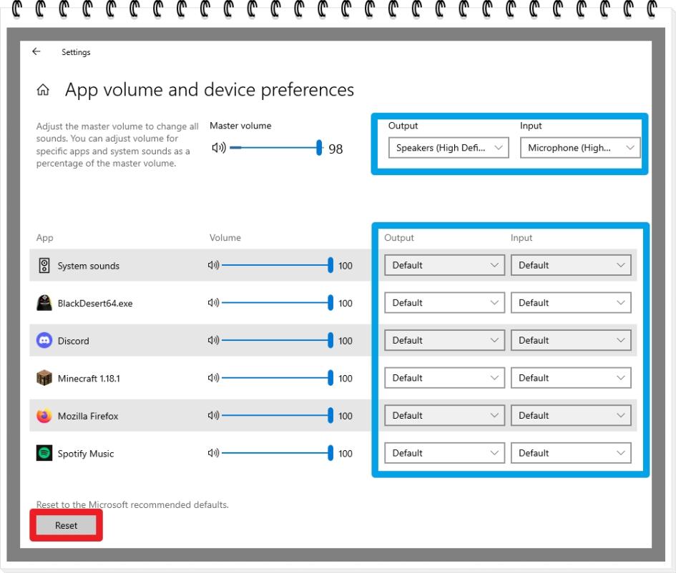Select the Minecraft 1.18.1 app row label

[89, 379]
